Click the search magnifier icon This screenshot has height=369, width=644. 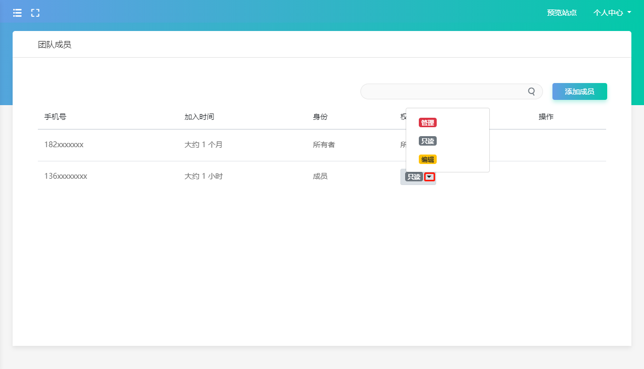tap(531, 91)
